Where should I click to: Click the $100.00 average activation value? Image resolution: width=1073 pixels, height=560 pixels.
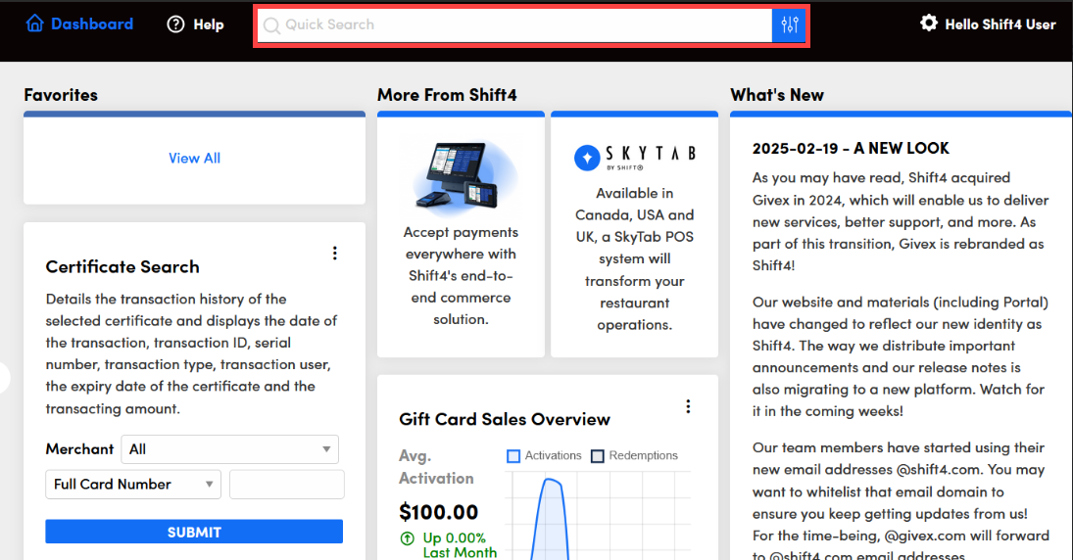[439, 511]
